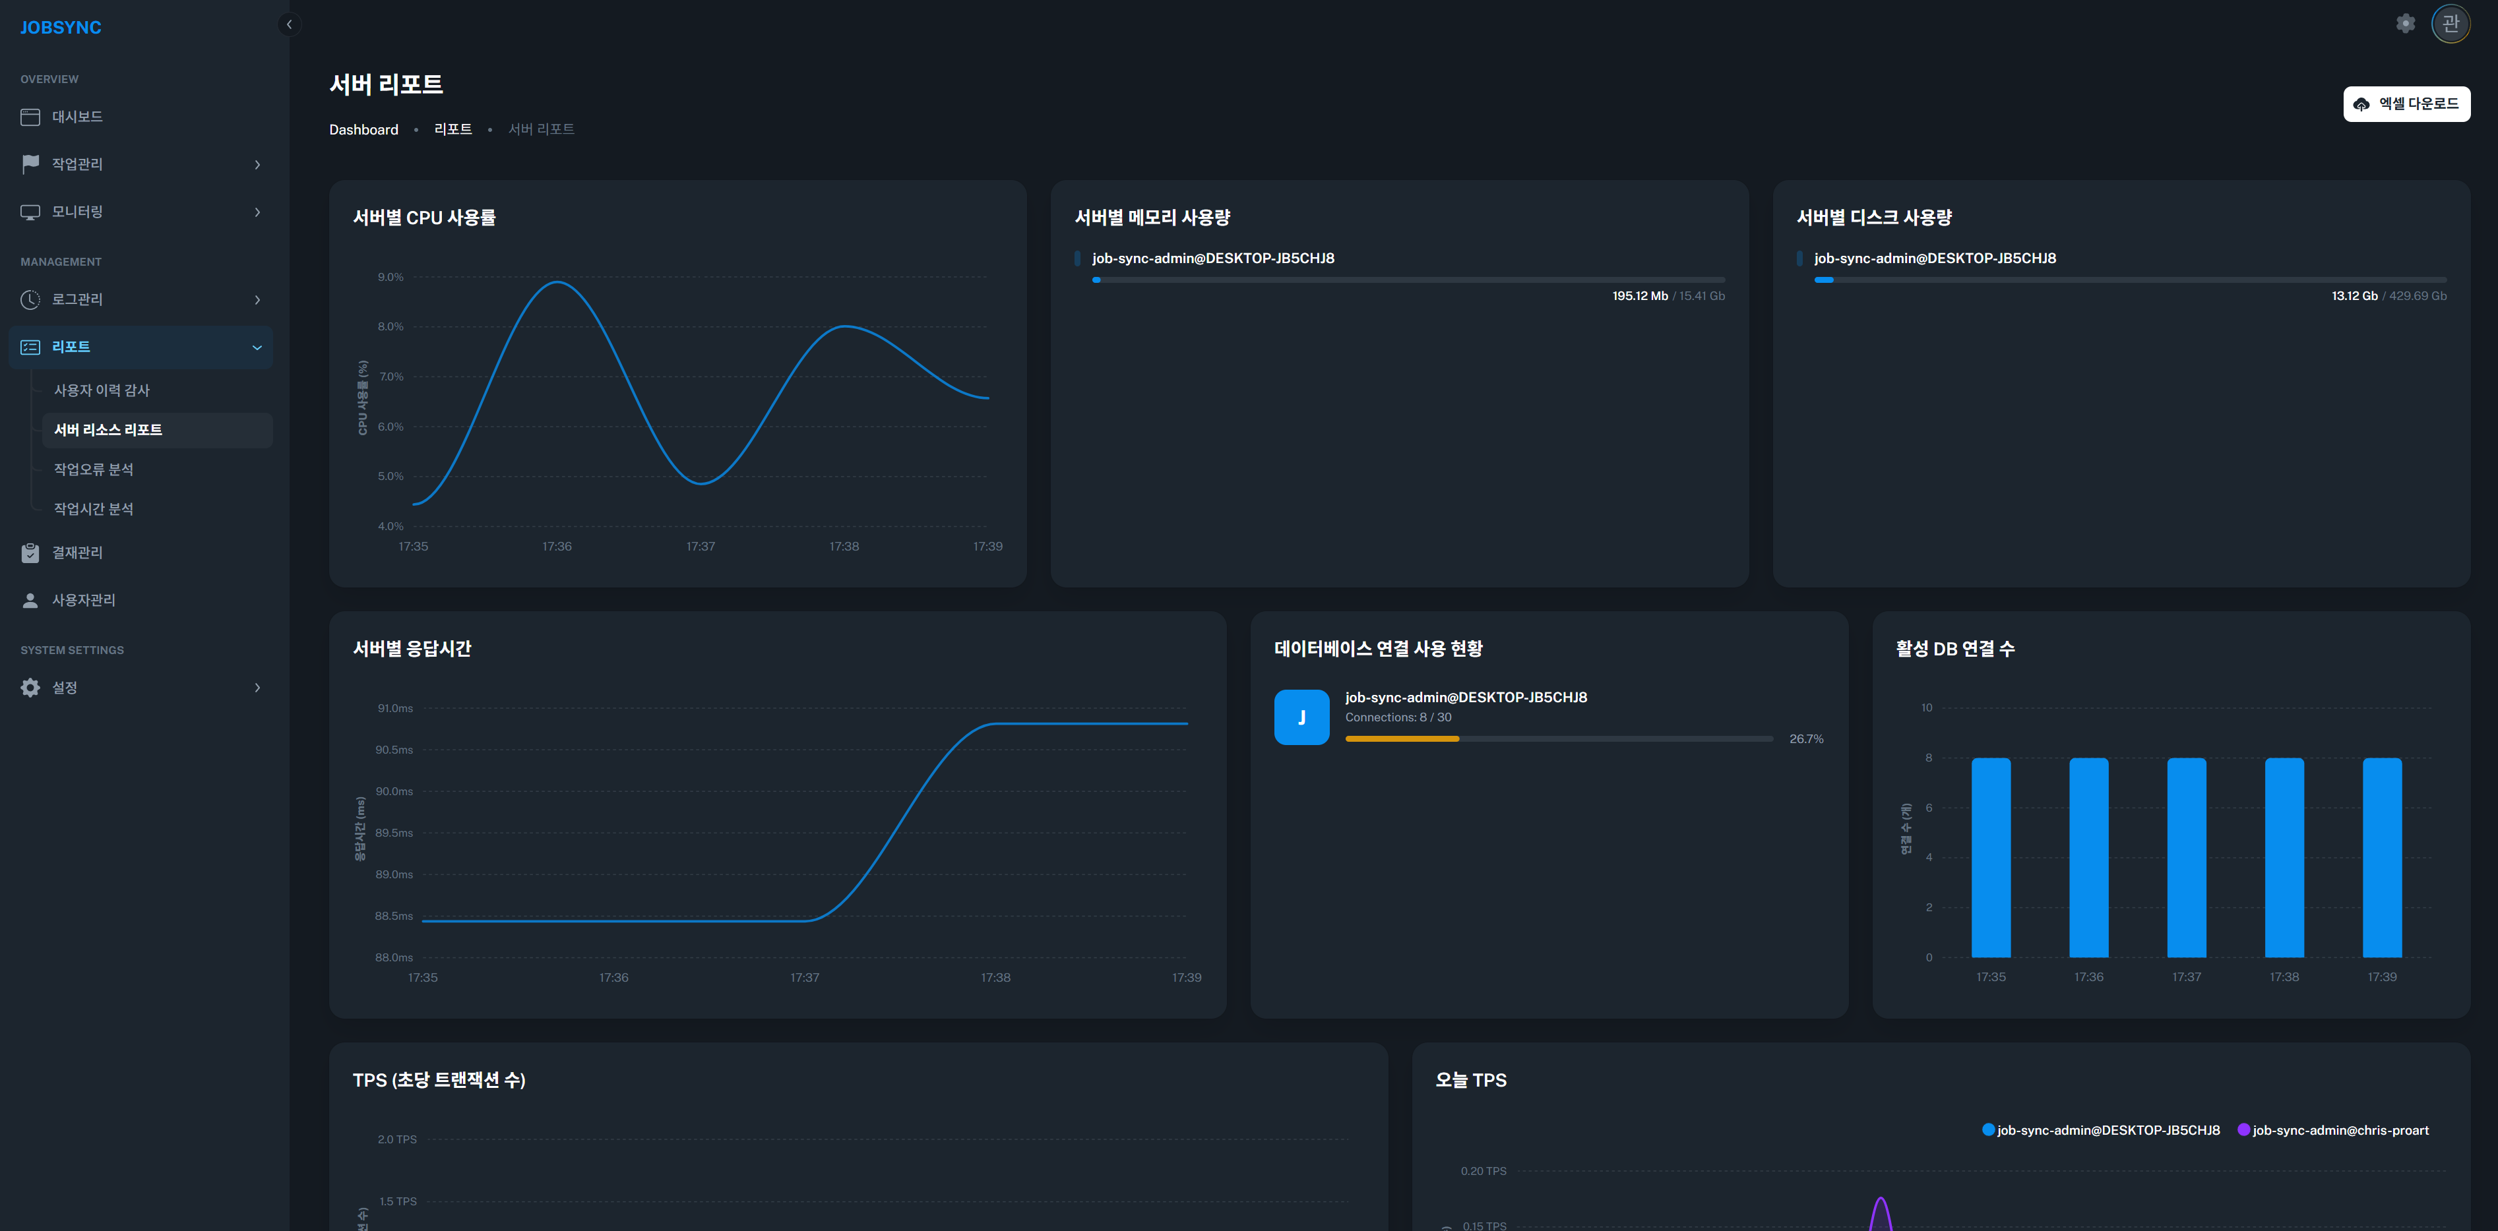Select 사용자 이력 감사 submenu item
Screen dimensions: 2498x1231
point(157,390)
